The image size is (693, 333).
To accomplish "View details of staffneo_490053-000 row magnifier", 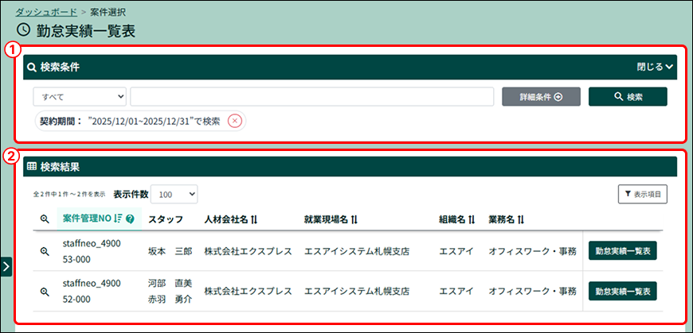I will click(44, 251).
